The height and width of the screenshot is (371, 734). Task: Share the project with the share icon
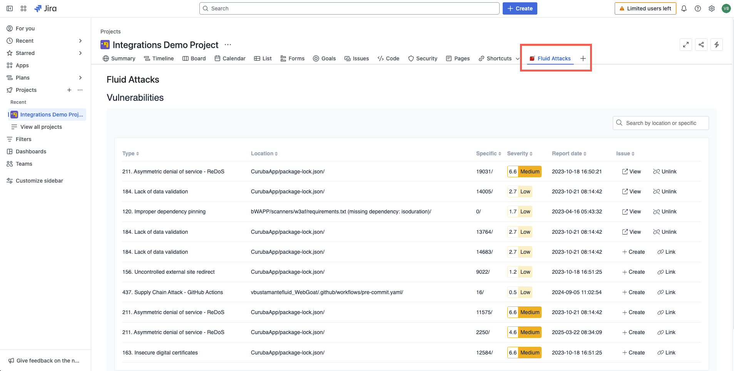coord(701,45)
